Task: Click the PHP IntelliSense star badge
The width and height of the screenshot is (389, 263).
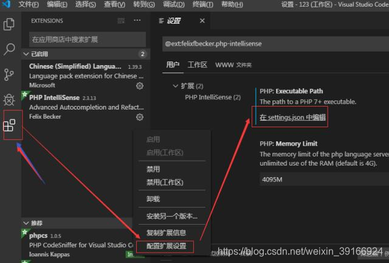Action: 24,95
